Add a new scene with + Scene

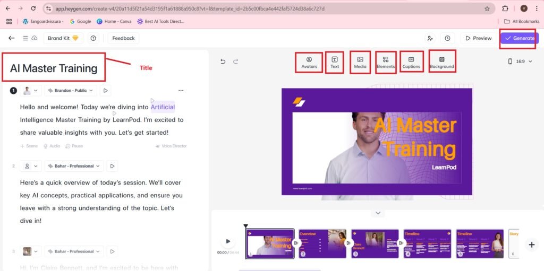coord(29,146)
